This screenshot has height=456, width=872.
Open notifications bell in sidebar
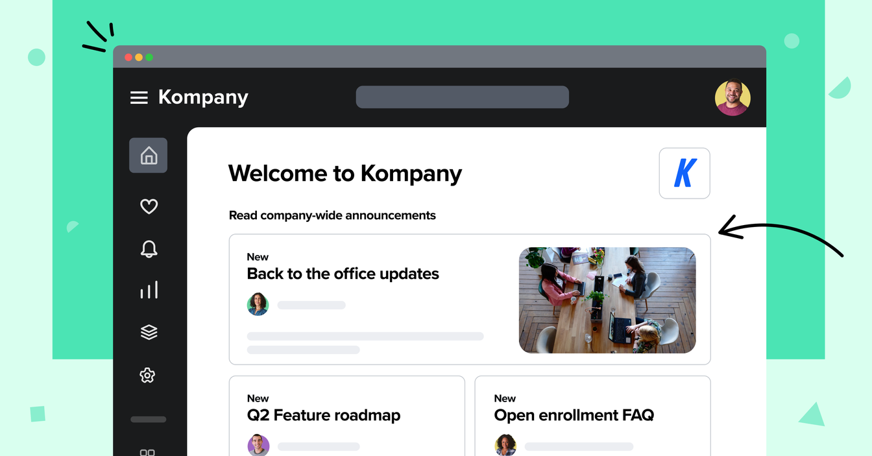point(149,248)
